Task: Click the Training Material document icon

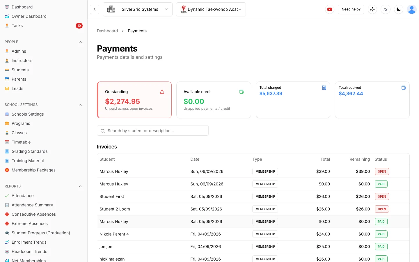Action: (7, 161)
